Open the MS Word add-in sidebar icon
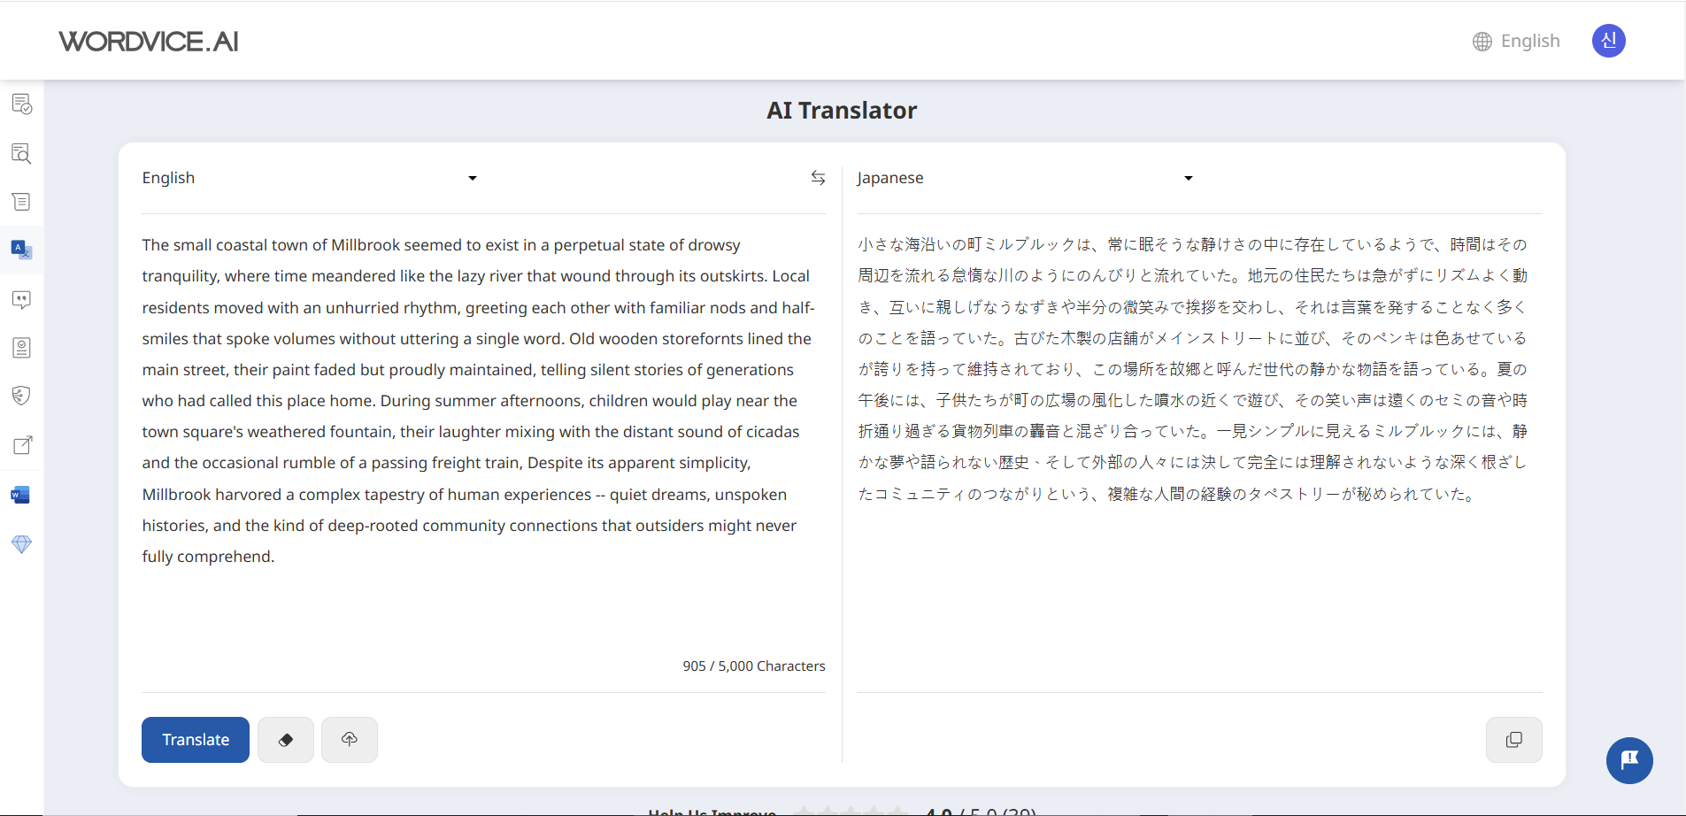1686x816 pixels. (x=21, y=495)
